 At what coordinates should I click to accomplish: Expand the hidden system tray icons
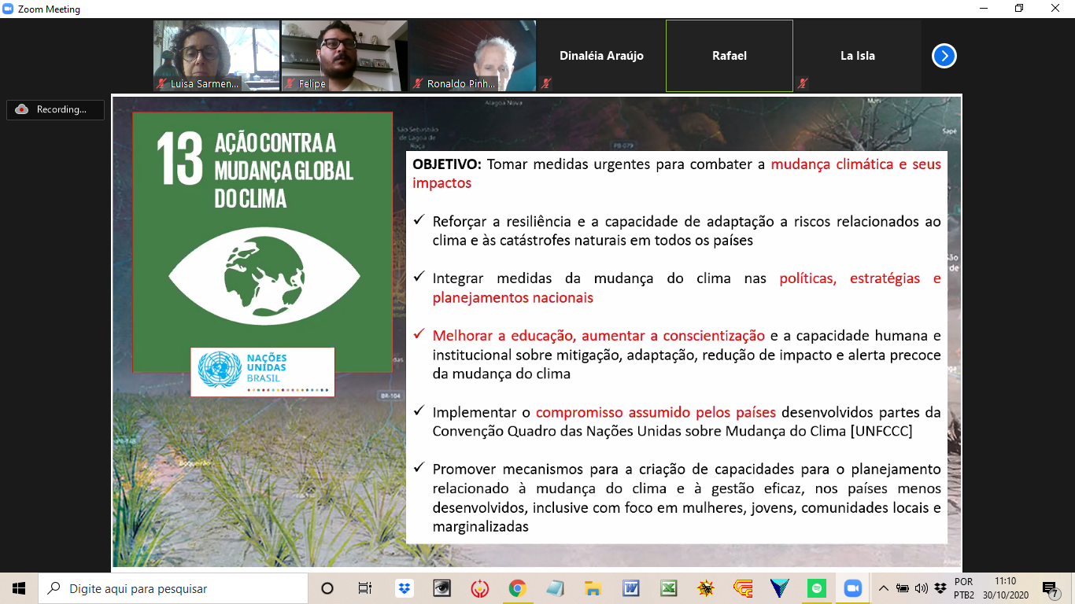[x=884, y=588]
